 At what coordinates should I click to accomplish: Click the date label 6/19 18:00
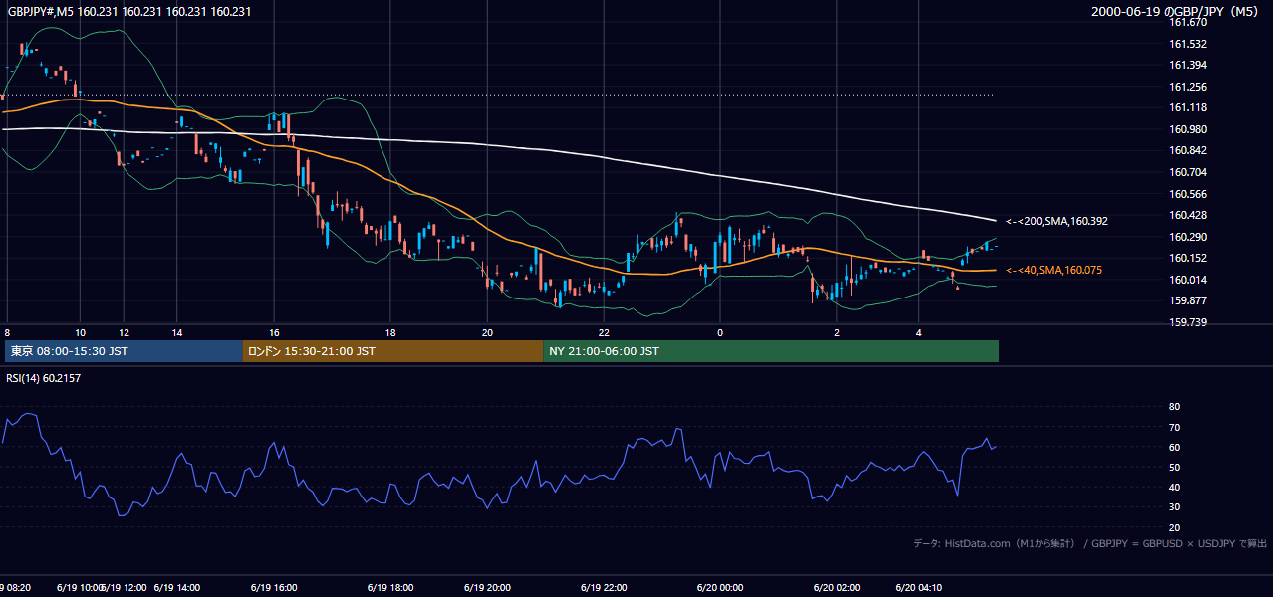tap(390, 588)
